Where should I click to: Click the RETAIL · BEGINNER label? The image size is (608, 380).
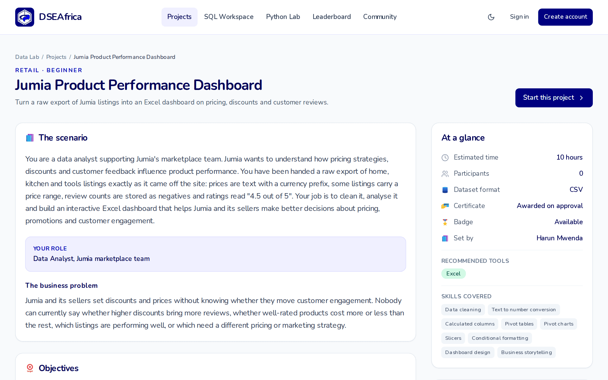(x=49, y=70)
